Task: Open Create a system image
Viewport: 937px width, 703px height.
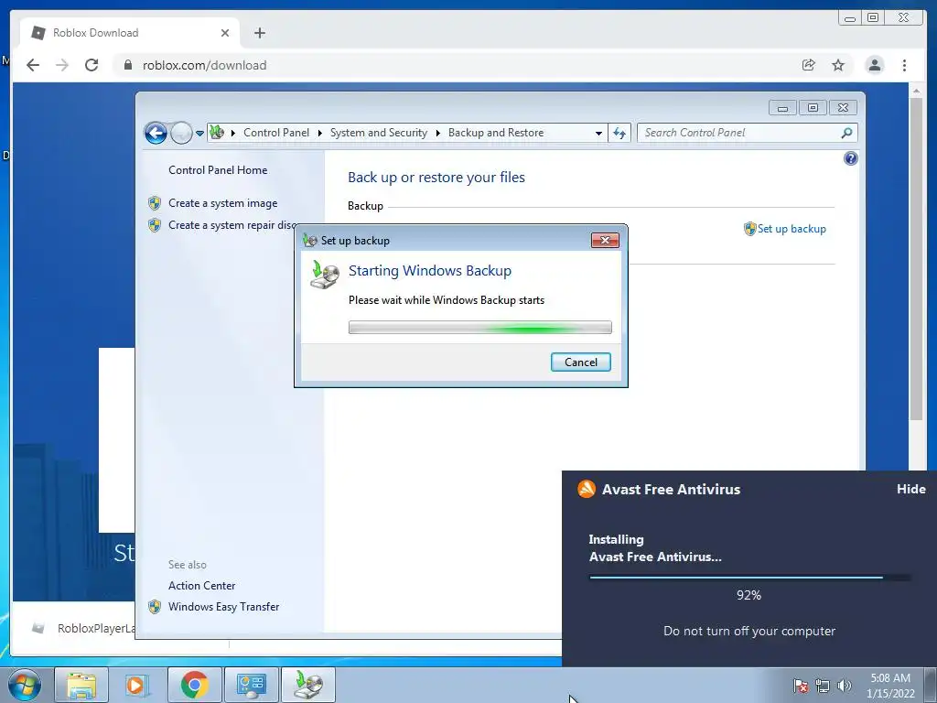Action: click(222, 203)
